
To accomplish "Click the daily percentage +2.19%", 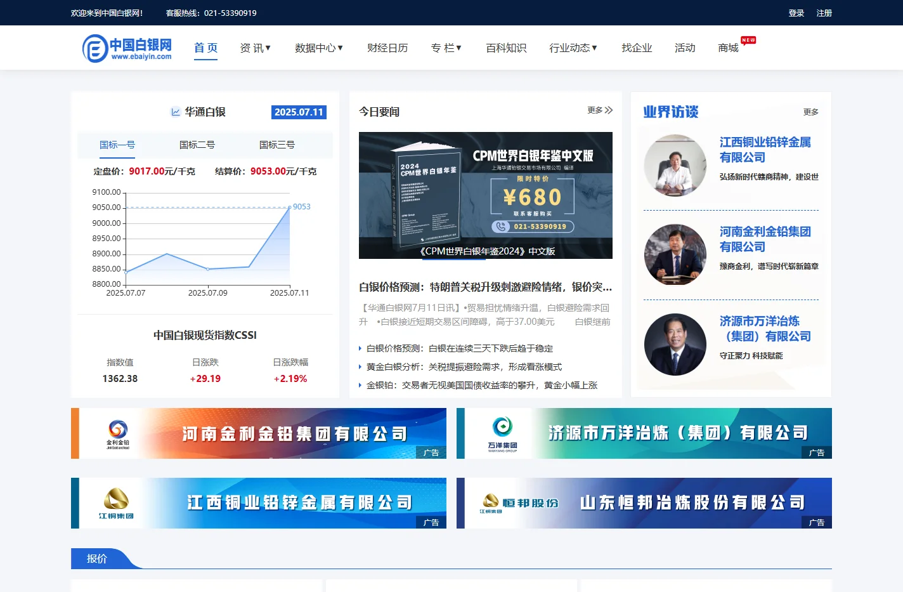I will 290,379.
